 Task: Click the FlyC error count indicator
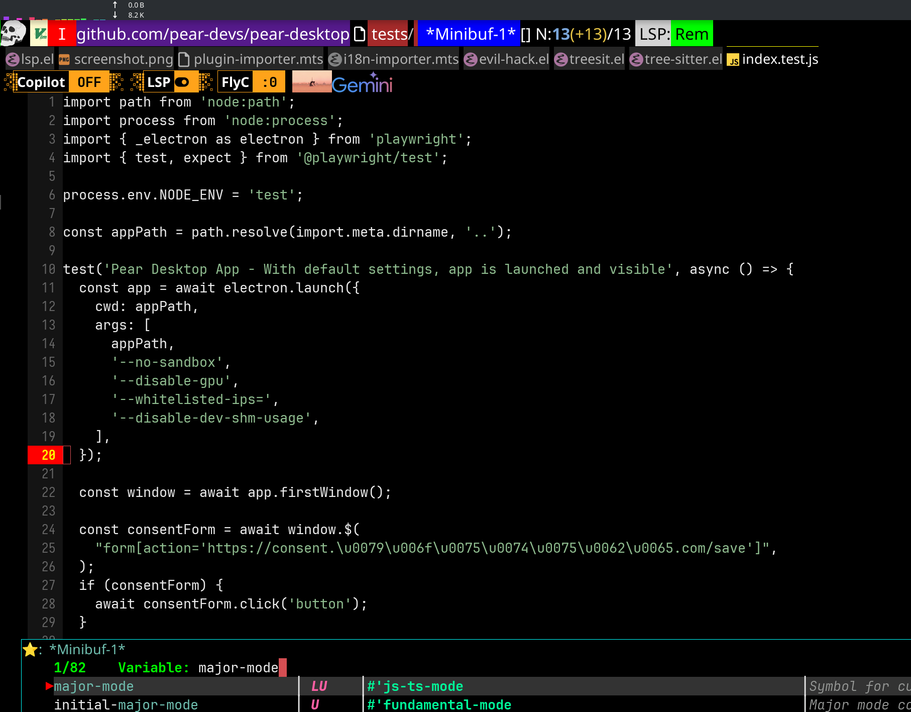point(269,82)
